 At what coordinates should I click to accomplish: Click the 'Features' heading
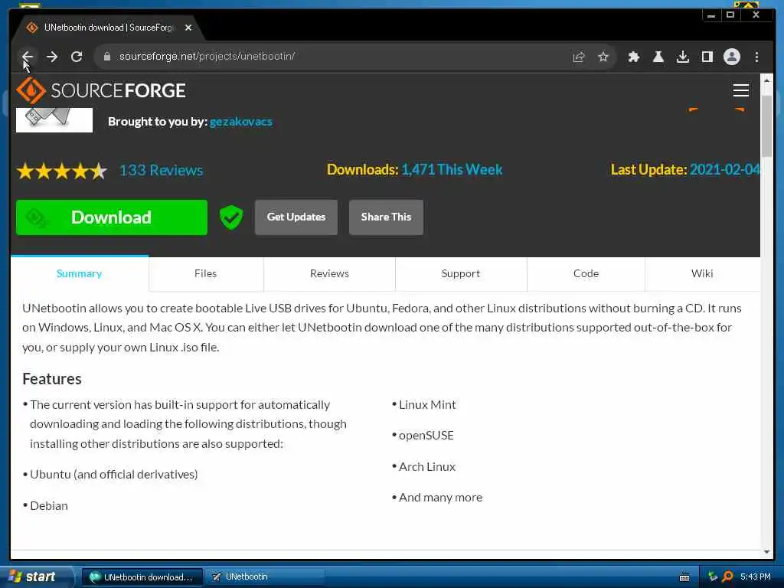click(52, 379)
